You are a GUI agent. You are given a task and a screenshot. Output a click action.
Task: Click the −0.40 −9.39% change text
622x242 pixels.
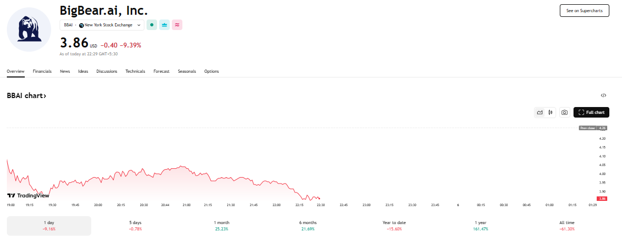click(121, 45)
